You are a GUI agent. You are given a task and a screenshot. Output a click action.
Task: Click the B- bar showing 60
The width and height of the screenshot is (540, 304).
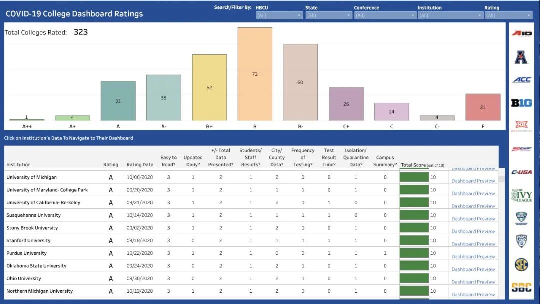pyautogui.click(x=300, y=82)
